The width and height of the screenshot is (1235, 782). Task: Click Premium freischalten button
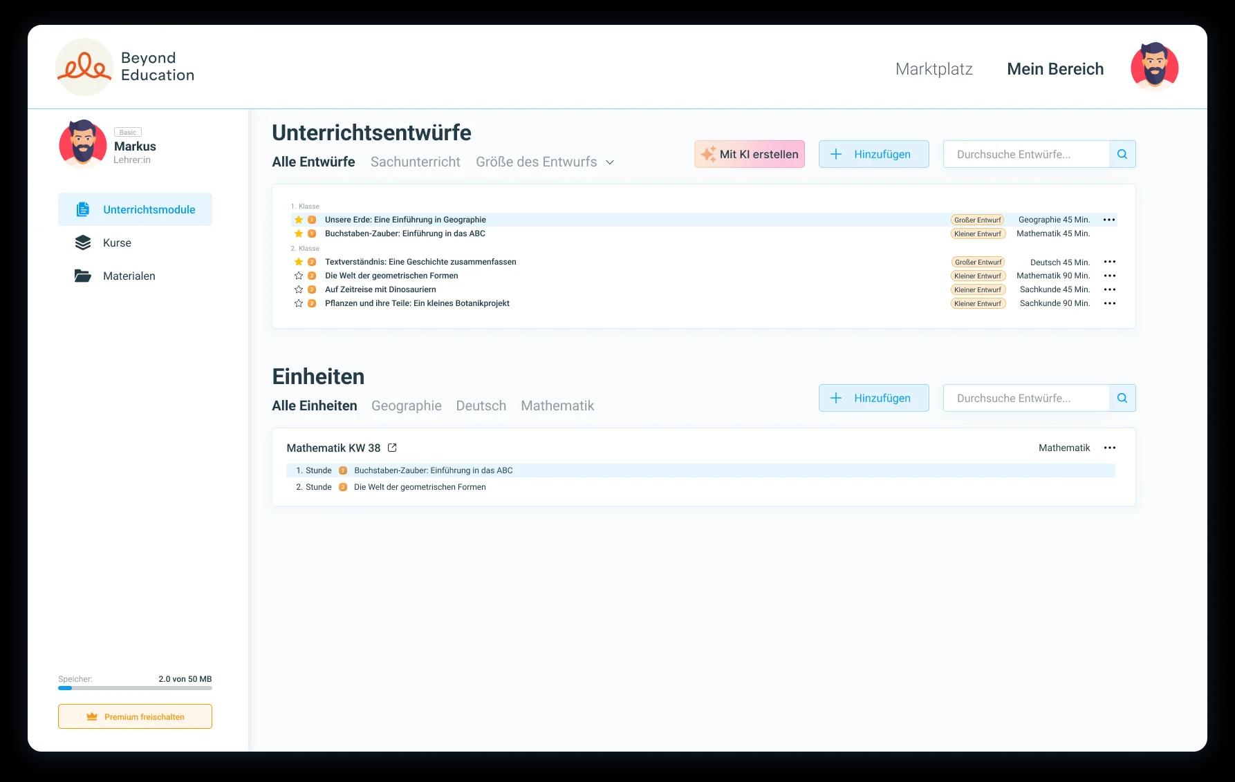[x=135, y=716]
